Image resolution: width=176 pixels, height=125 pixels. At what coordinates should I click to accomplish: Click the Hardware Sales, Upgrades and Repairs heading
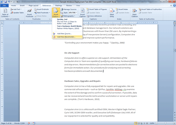82,81
